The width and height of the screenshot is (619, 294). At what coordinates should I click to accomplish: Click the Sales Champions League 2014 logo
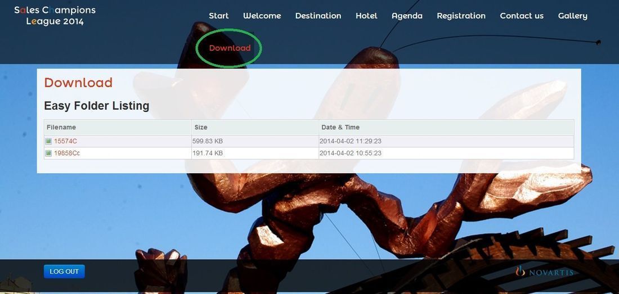pos(55,15)
